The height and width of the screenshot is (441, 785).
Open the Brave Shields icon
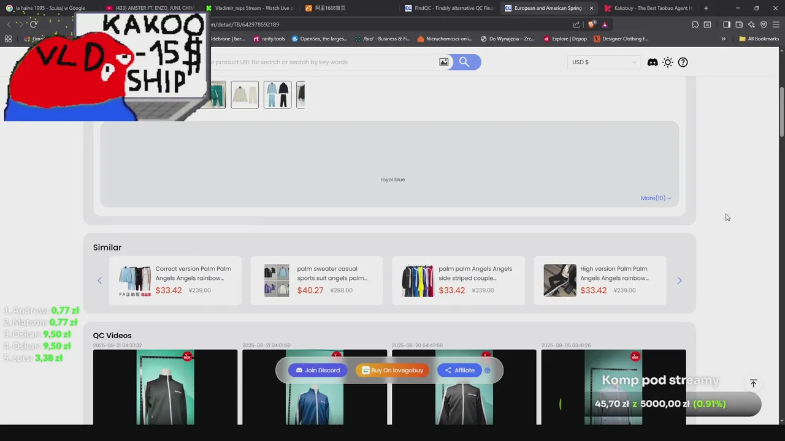click(592, 24)
